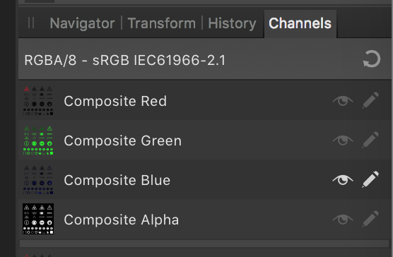Toggle visibility eye for Composite Green
The height and width of the screenshot is (257, 393).
pos(343,140)
